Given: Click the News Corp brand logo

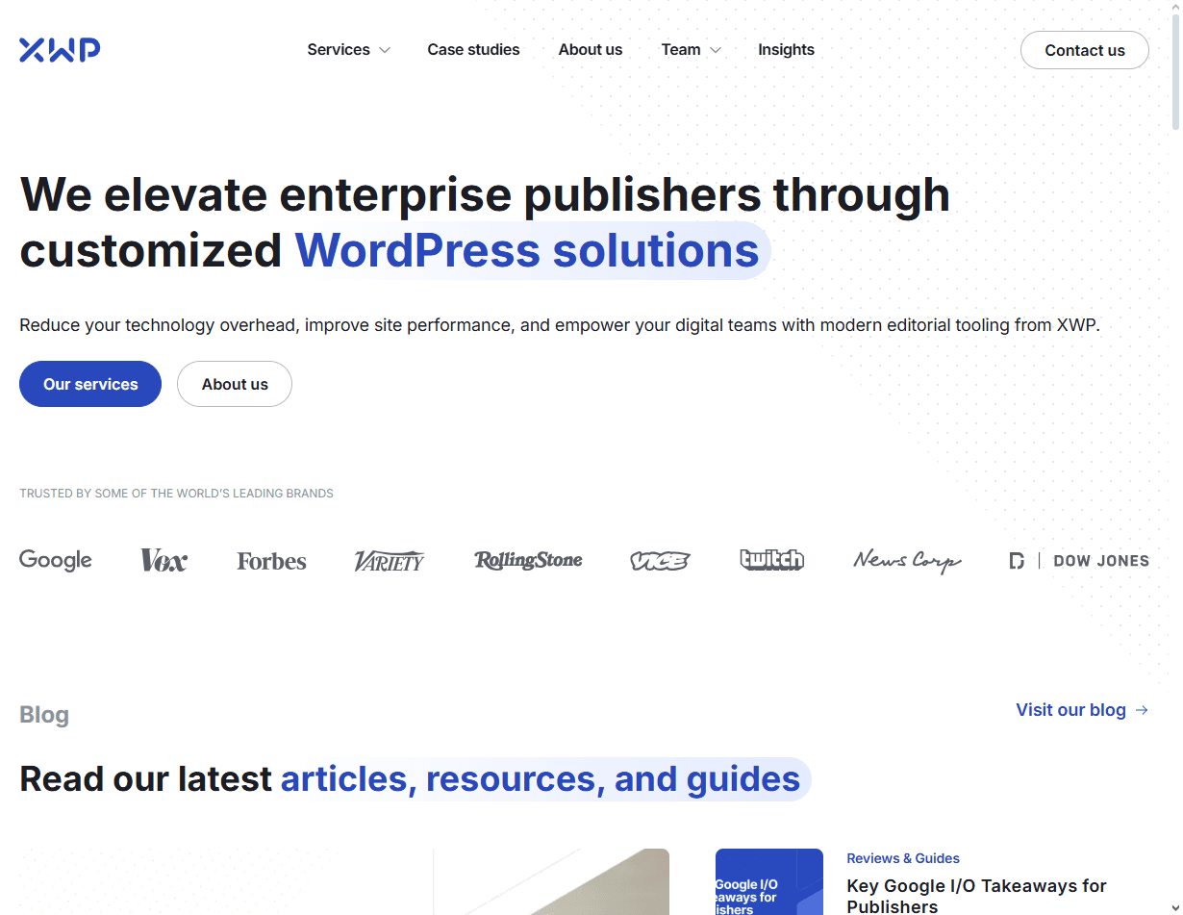Looking at the screenshot, I should 907,561.
